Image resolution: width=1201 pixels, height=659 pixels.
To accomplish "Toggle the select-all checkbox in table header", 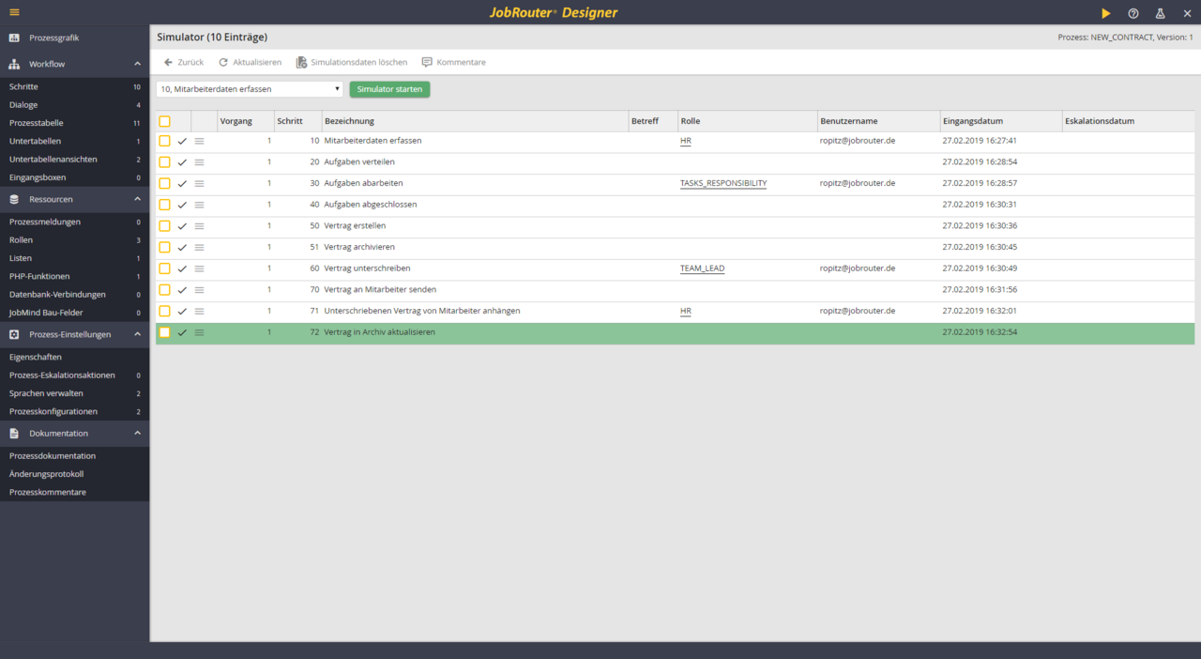I will pyautogui.click(x=164, y=121).
